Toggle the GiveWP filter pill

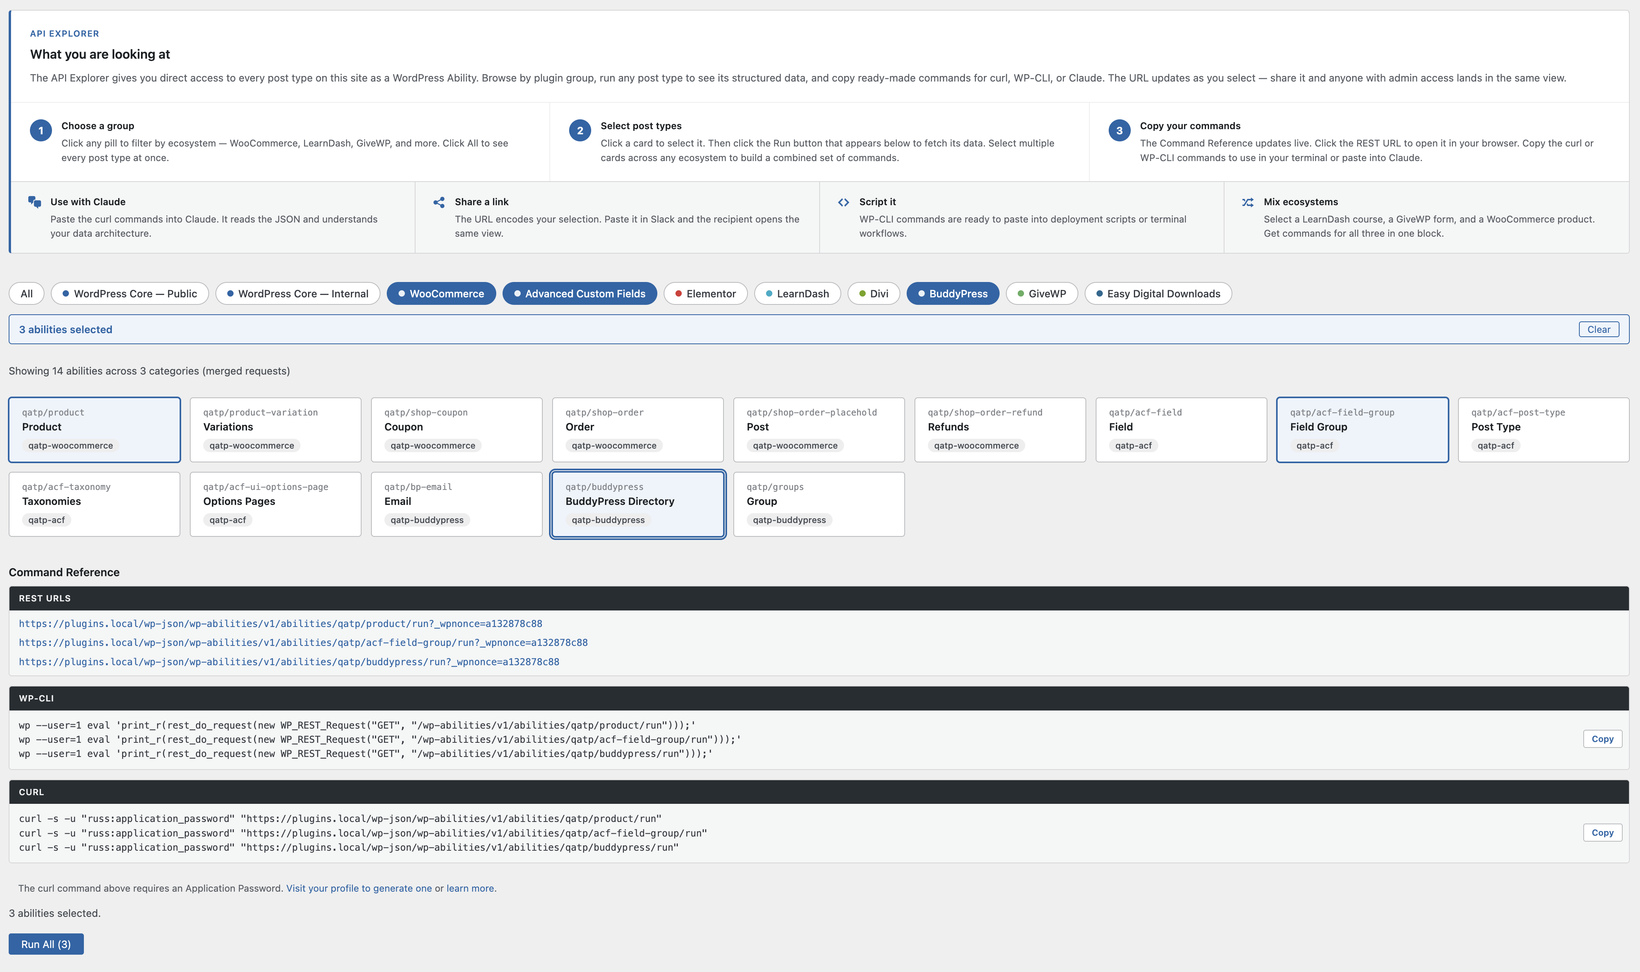point(1041,293)
